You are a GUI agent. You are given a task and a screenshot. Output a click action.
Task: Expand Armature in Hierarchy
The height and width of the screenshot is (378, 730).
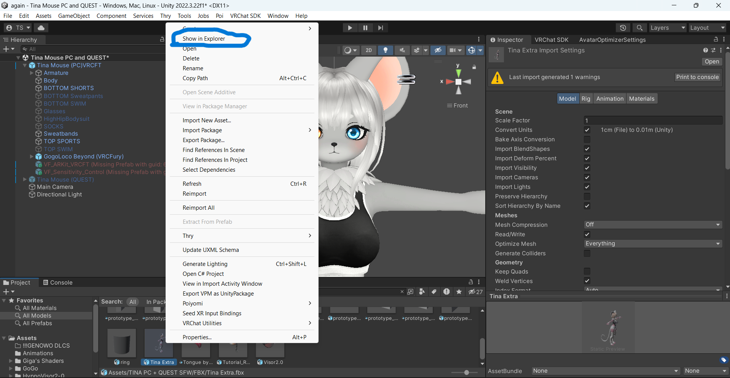pyautogui.click(x=32, y=73)
